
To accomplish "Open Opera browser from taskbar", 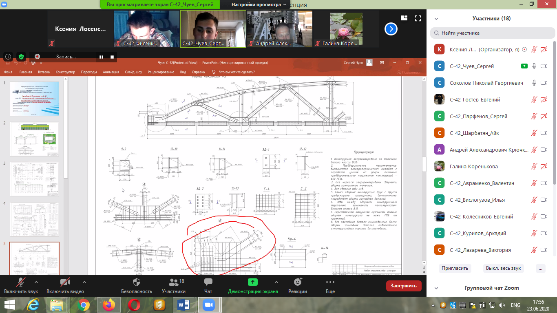I will 134,304.
